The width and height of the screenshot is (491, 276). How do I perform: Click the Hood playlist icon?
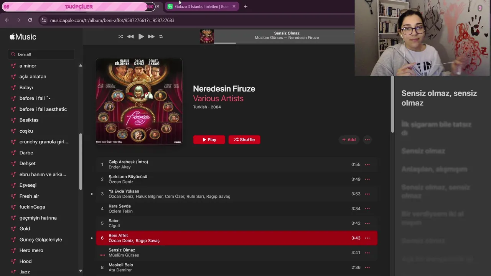pyautogui.click(x=13, y=261)
